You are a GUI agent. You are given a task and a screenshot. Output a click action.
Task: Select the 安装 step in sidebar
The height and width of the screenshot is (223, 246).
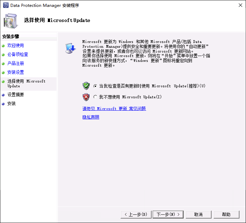click(11, 104)
